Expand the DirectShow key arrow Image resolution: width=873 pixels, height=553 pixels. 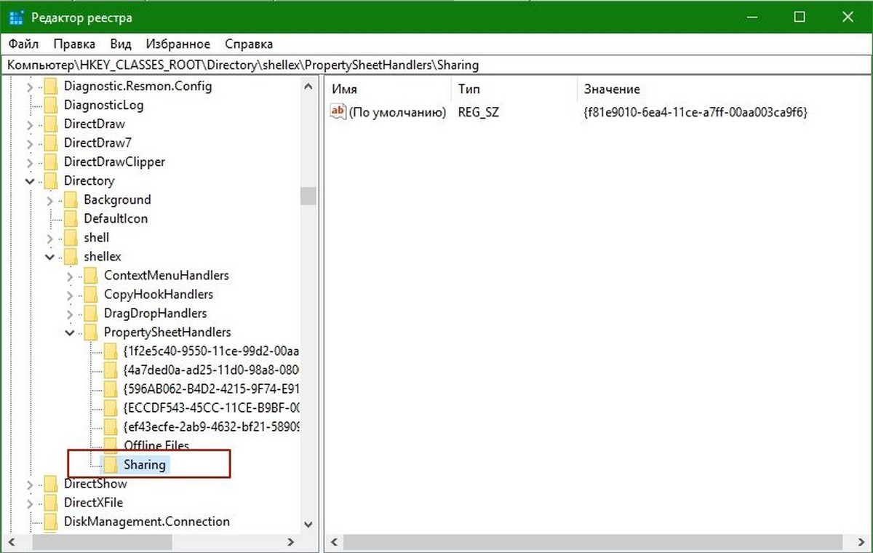point(29,484)
